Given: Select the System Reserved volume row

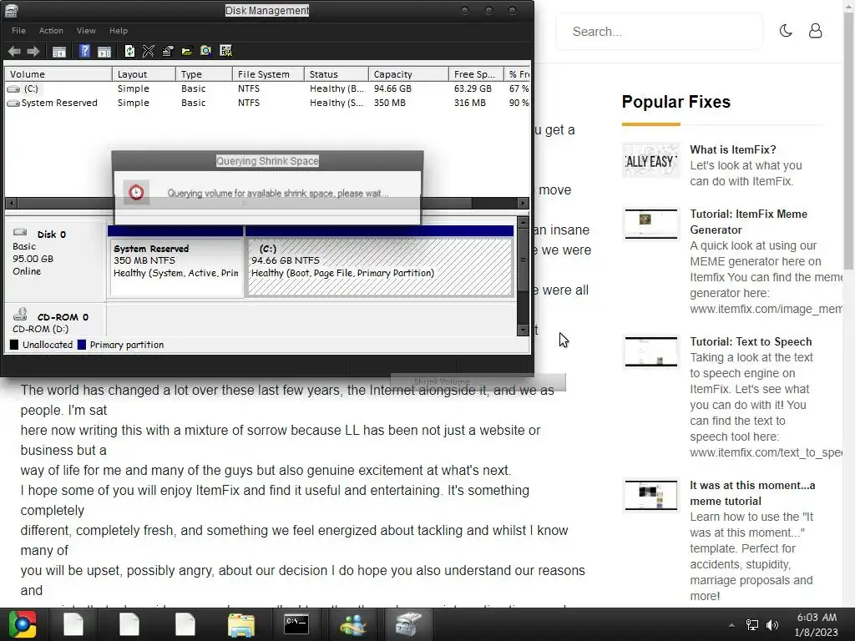Looking at the screenshot, I should [267, 103].
